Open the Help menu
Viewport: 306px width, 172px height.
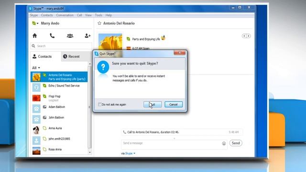point(109,15)
